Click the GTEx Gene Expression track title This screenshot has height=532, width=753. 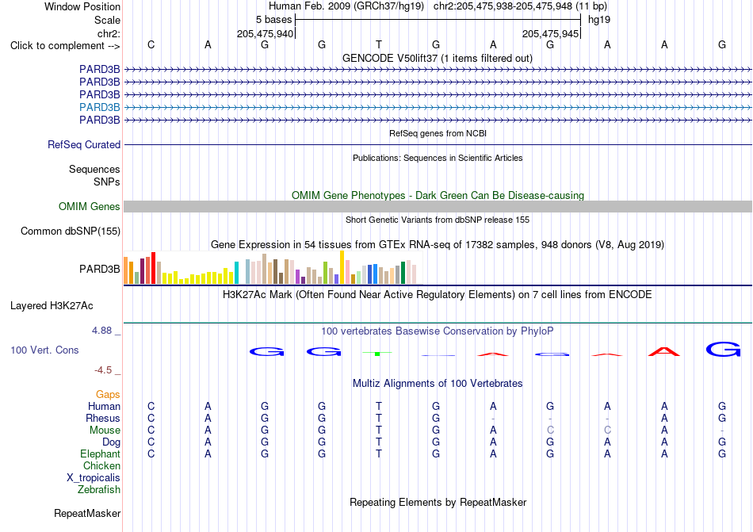(438, 245)
